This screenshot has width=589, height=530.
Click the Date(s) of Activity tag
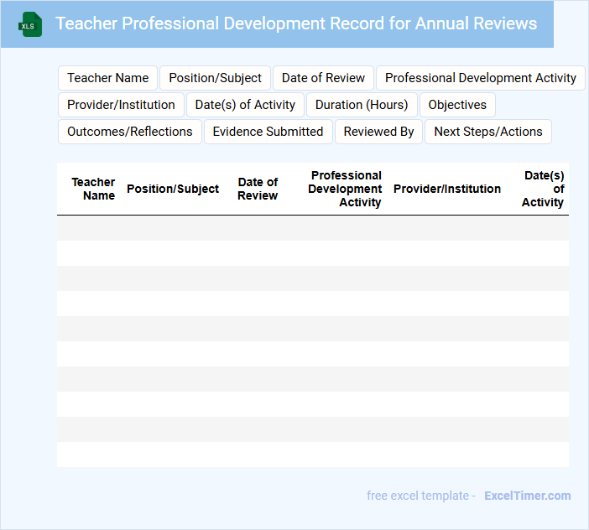coord(245,105)
